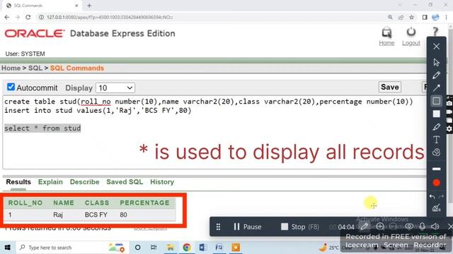
Task: Uncheck the Autocommit checkbox
Action: click(x=11, y=87)
